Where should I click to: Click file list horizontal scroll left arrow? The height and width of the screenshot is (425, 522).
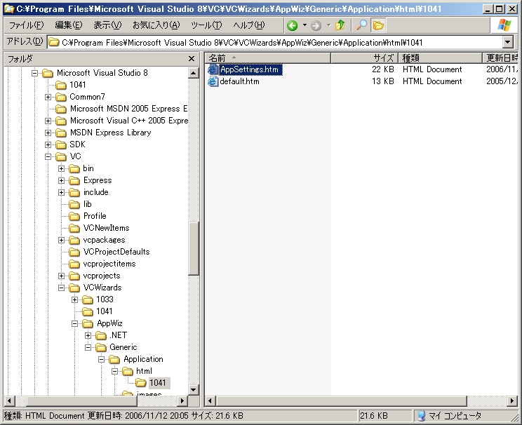(x=210, y=400)
